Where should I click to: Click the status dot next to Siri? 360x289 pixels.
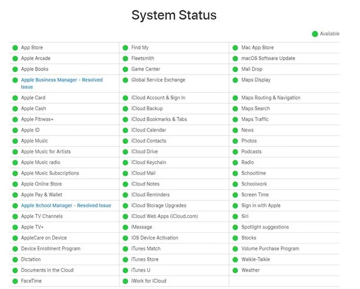pos(235,216)
